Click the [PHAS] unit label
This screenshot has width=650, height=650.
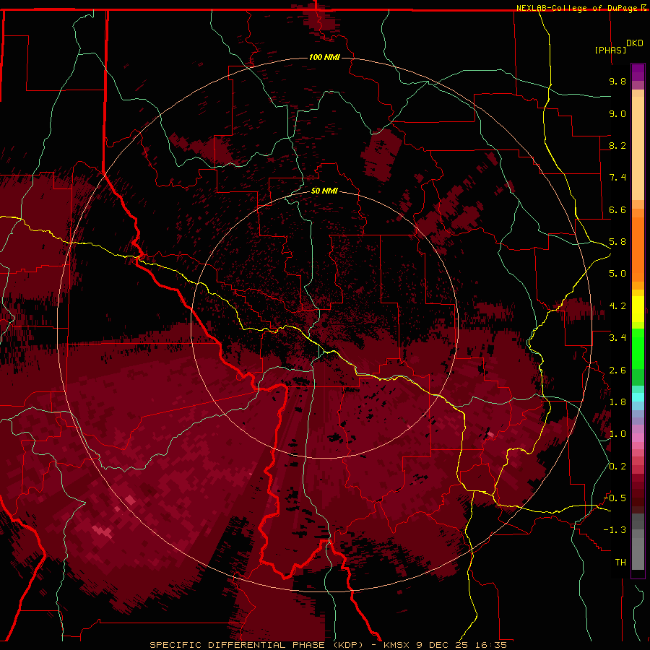click(x=610, y=50)
